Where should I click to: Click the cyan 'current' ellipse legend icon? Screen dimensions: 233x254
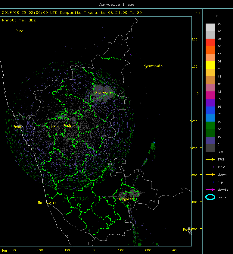coord(210,197)
